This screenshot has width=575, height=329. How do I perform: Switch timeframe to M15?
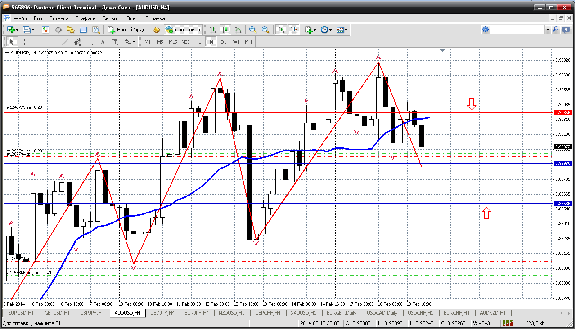point(173,42)
